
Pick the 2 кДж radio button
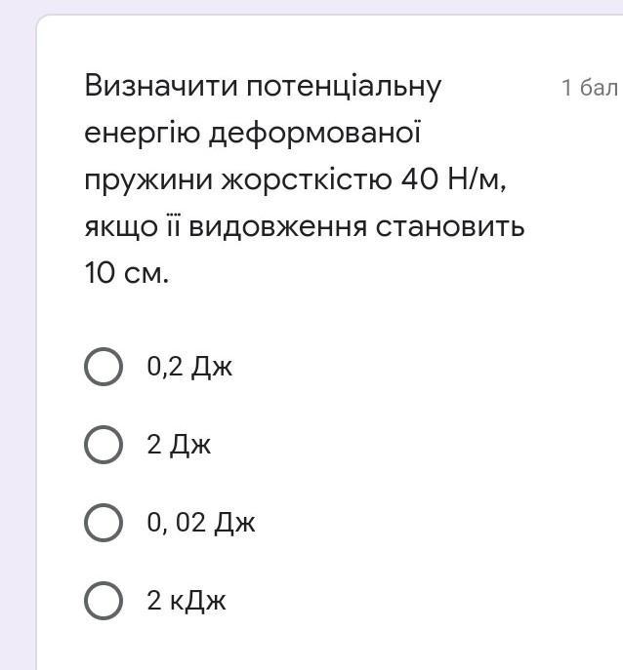tap(104, 601)
